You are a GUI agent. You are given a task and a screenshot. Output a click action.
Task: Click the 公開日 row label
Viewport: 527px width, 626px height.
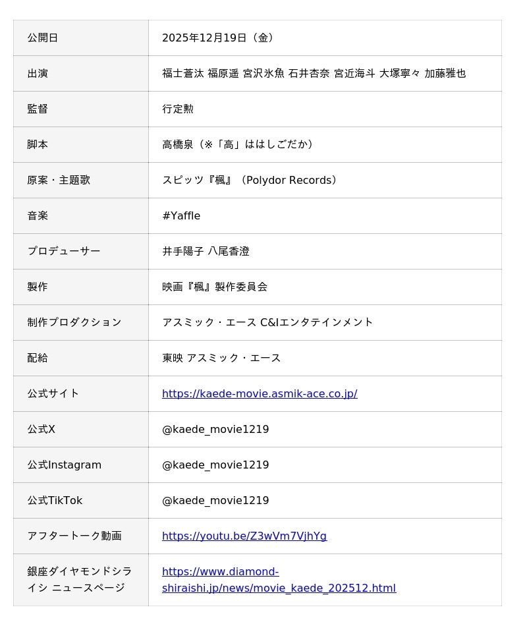click(x=43, y=38)
